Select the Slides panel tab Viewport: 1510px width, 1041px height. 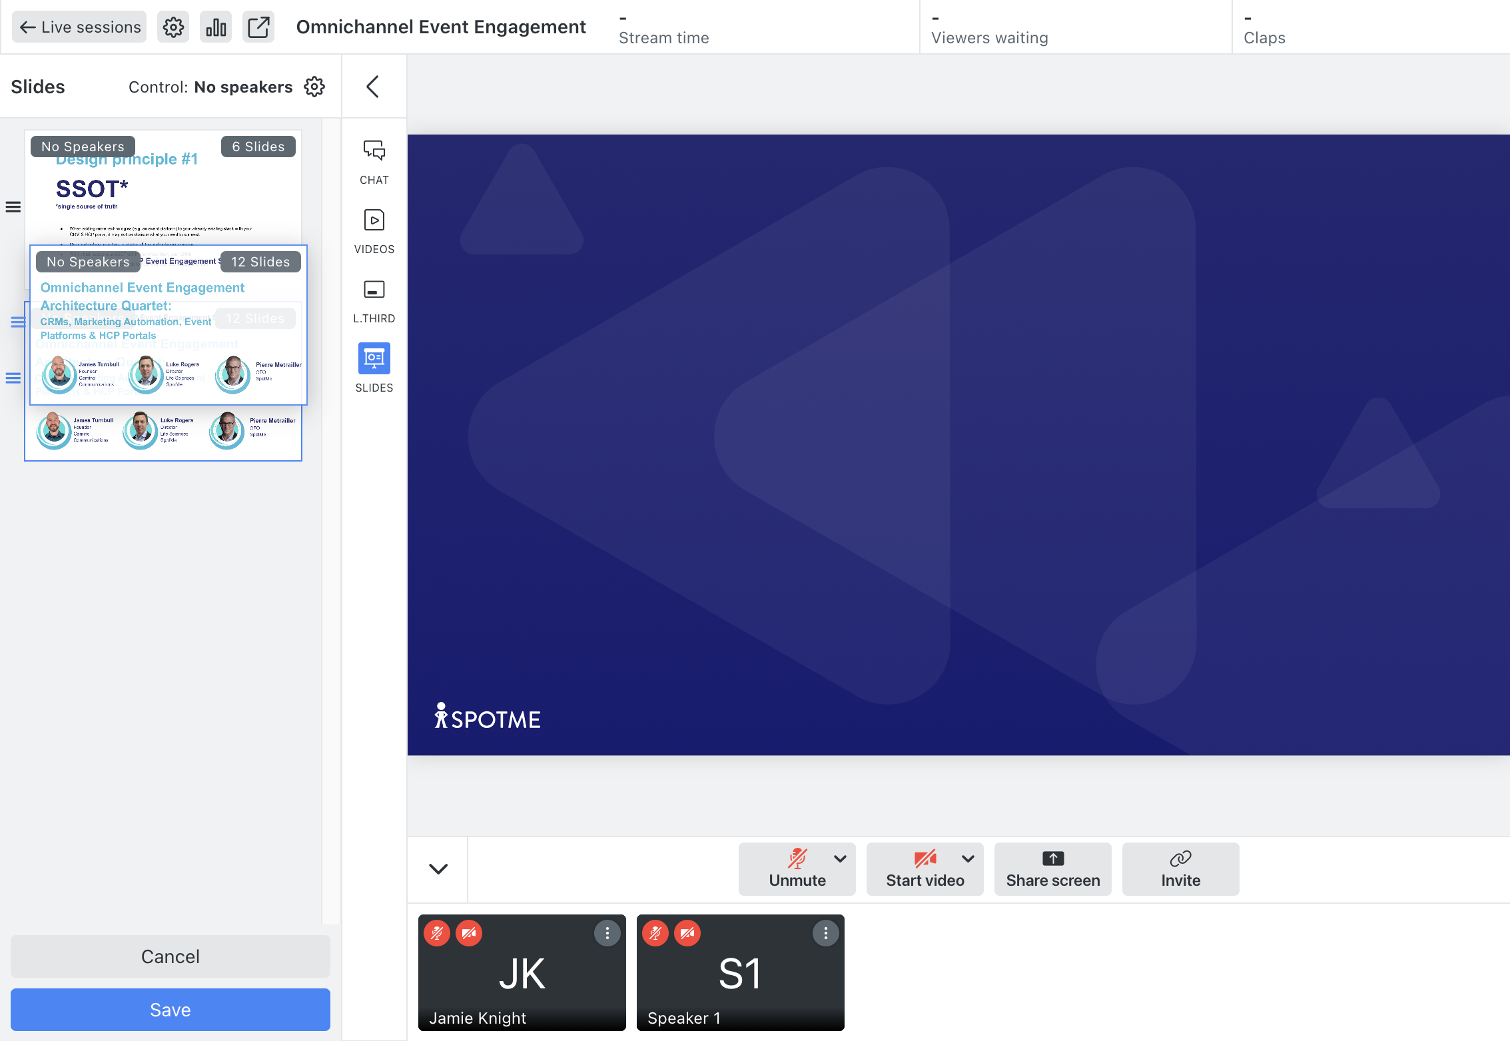tap(374, 368)
